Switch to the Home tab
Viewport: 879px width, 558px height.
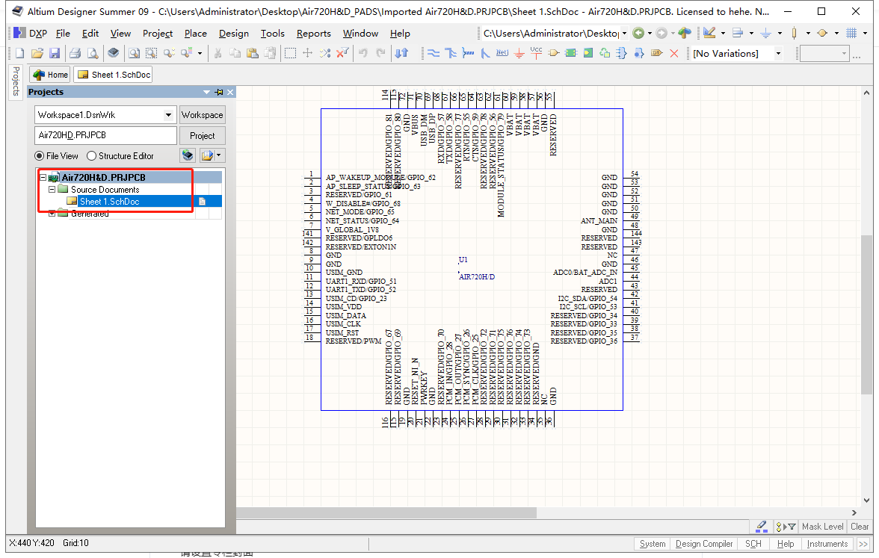pyautogui.click(x=51, y=75)
